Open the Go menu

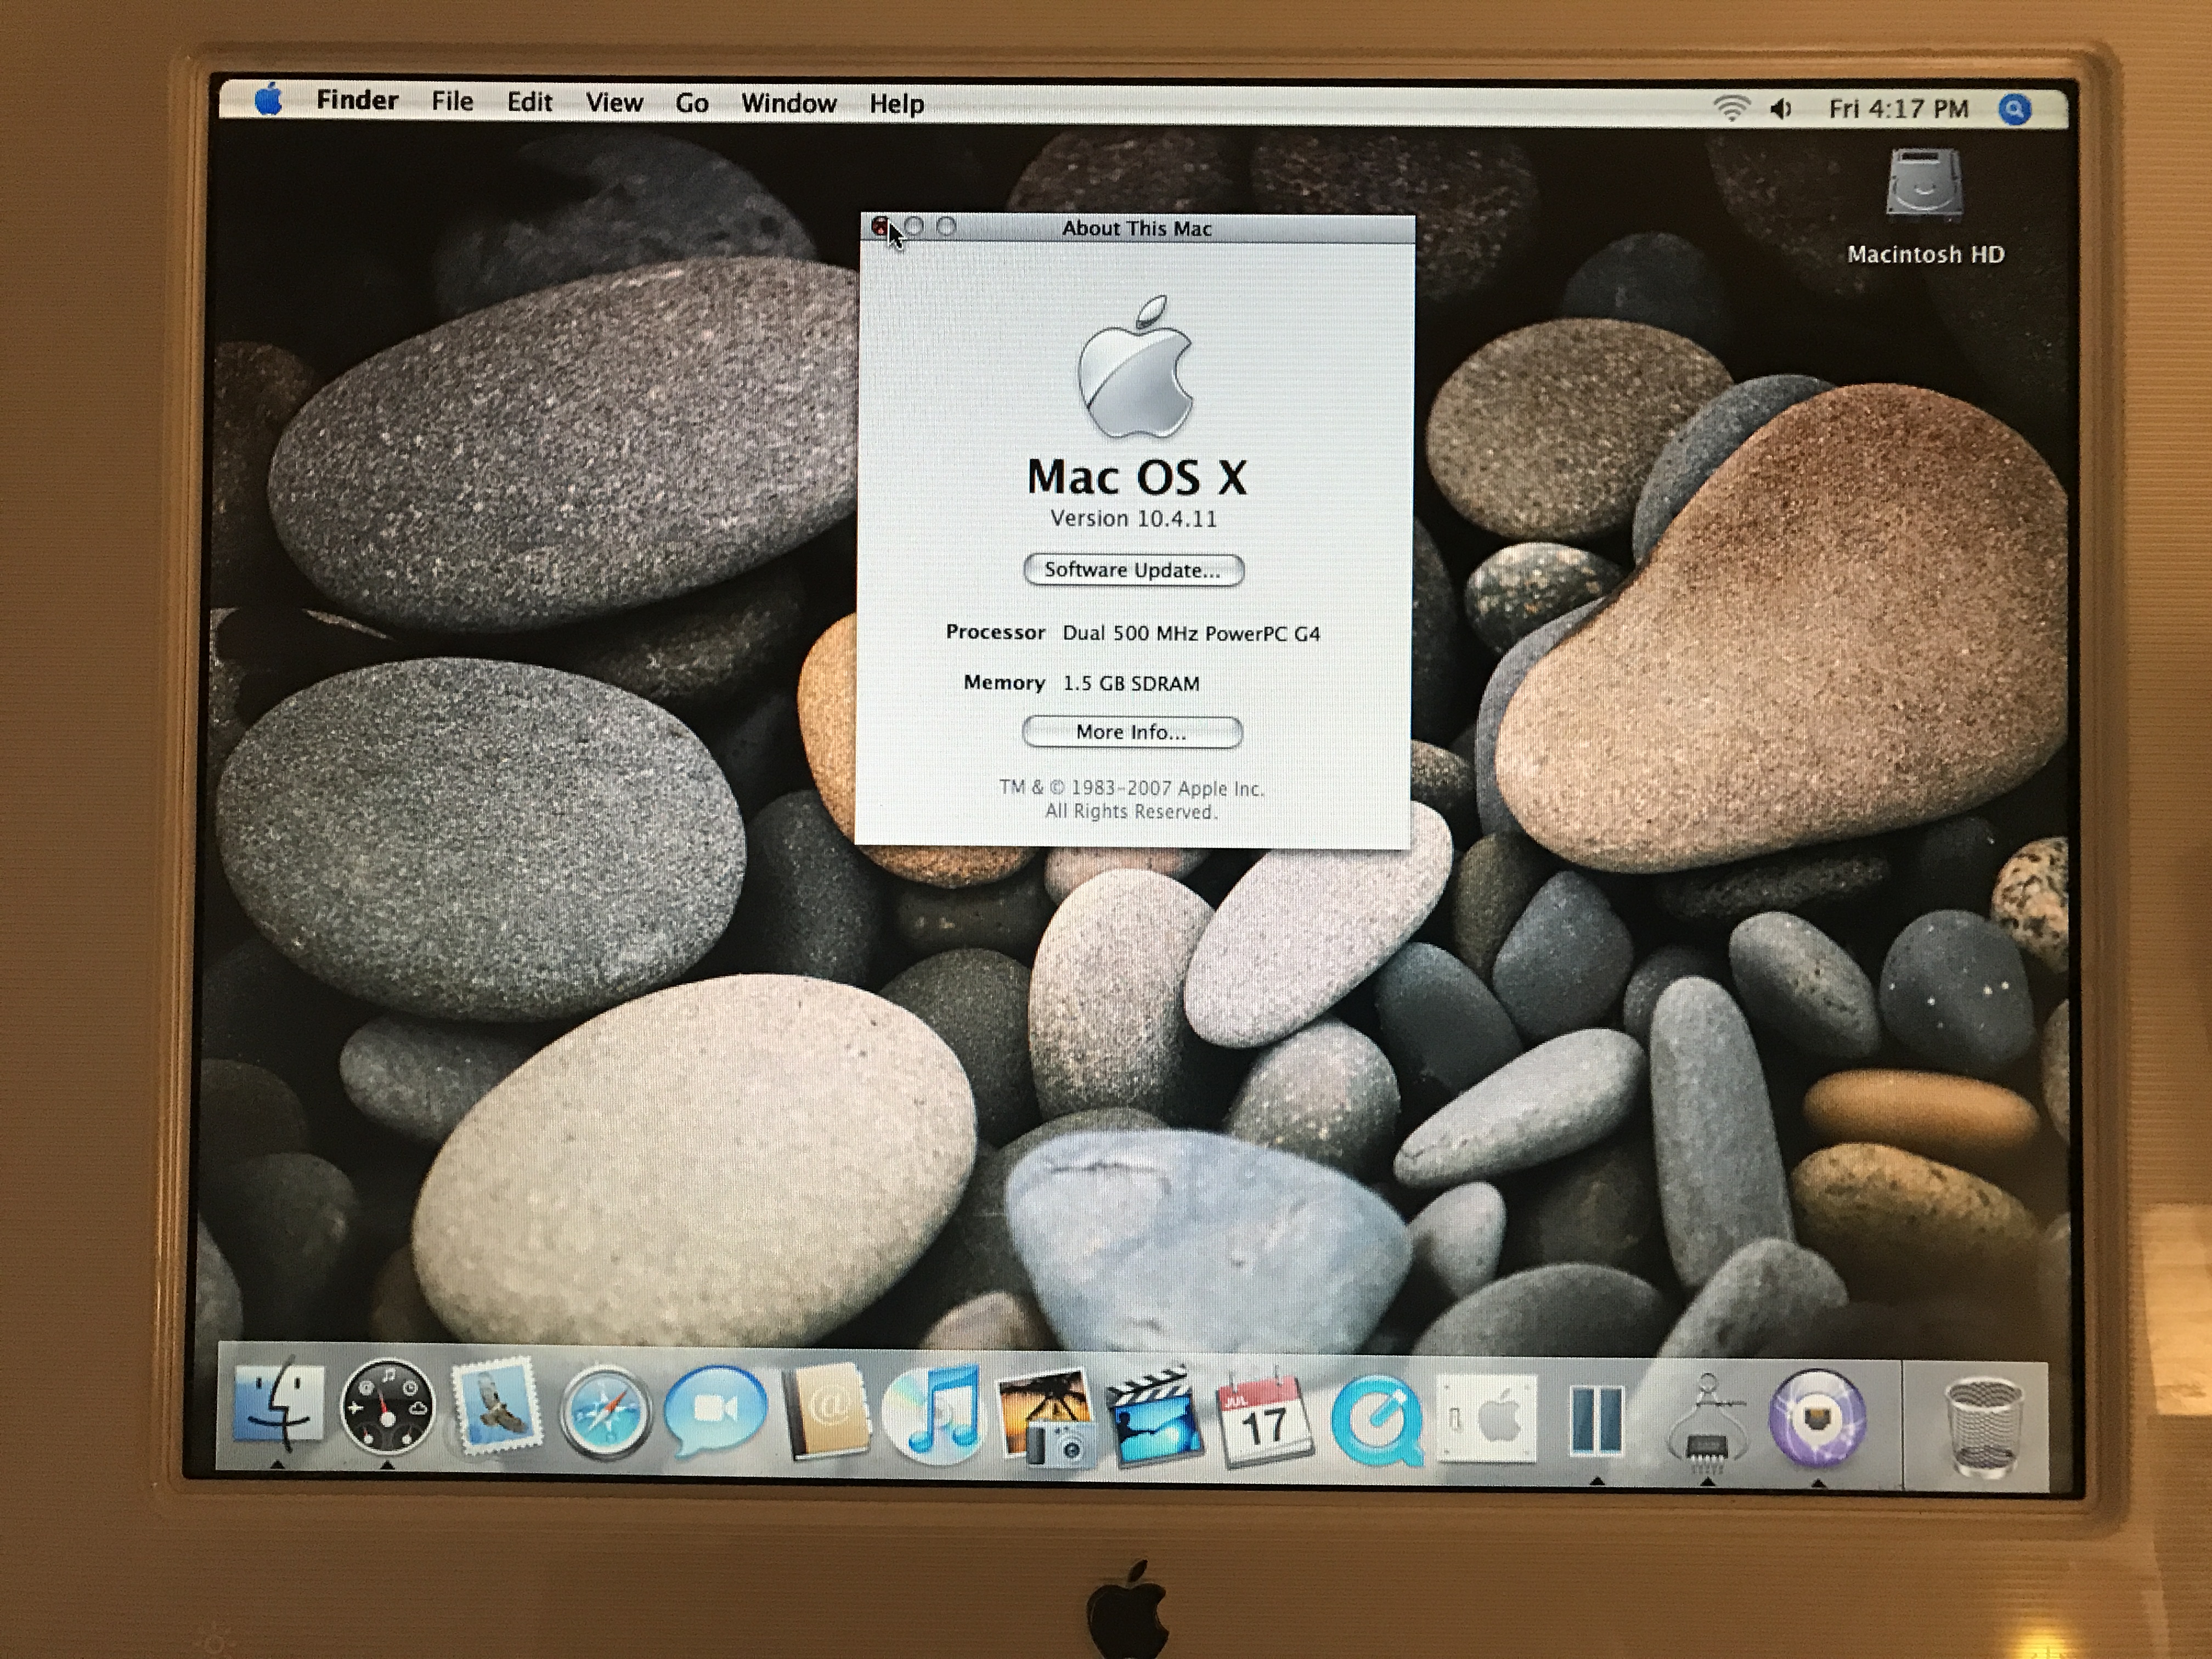(692, 104)
